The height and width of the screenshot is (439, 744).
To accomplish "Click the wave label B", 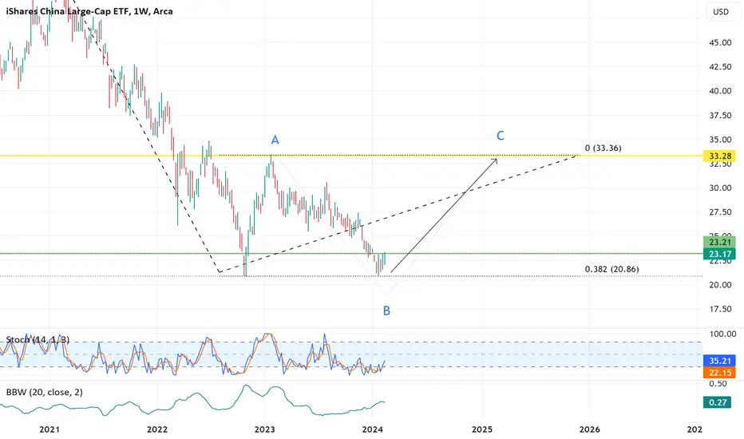I will tap(386, 310).
